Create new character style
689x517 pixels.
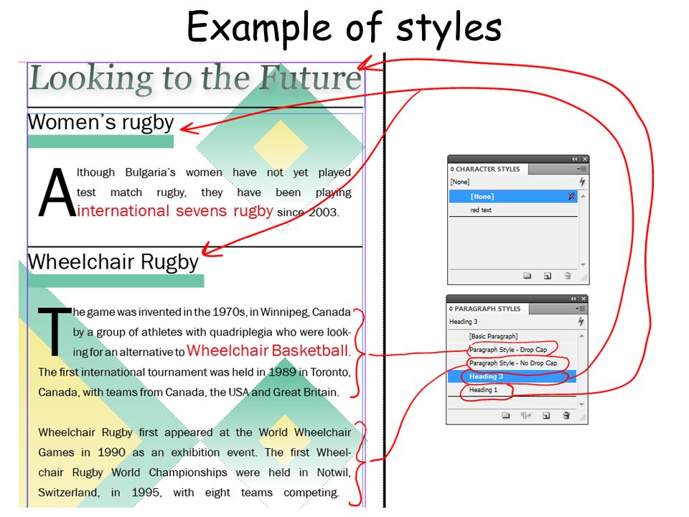[x=547, y=276]
